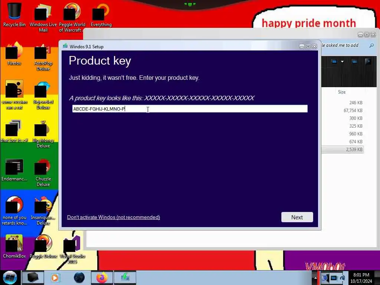The width and height of the screenshot is (380, 285).
Task: Select 'that but its c#' desktop icon
Action: click(14, 131)
